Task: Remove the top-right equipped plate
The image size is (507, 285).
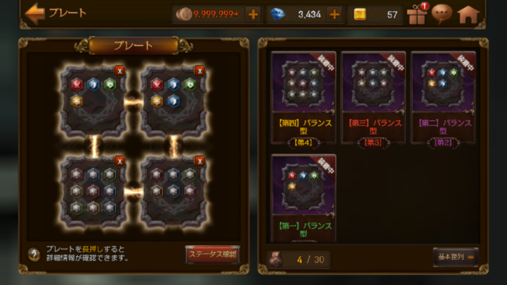Action: 200,71
